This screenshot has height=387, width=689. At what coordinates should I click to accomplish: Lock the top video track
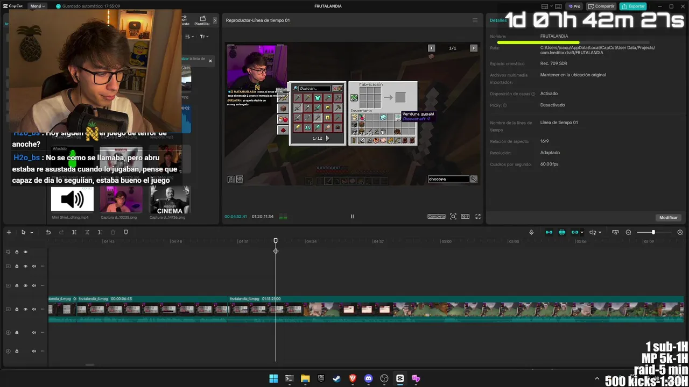pos(17,266)
